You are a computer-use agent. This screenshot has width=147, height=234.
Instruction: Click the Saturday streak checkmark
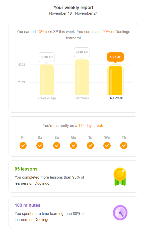(x=40, y=146)
